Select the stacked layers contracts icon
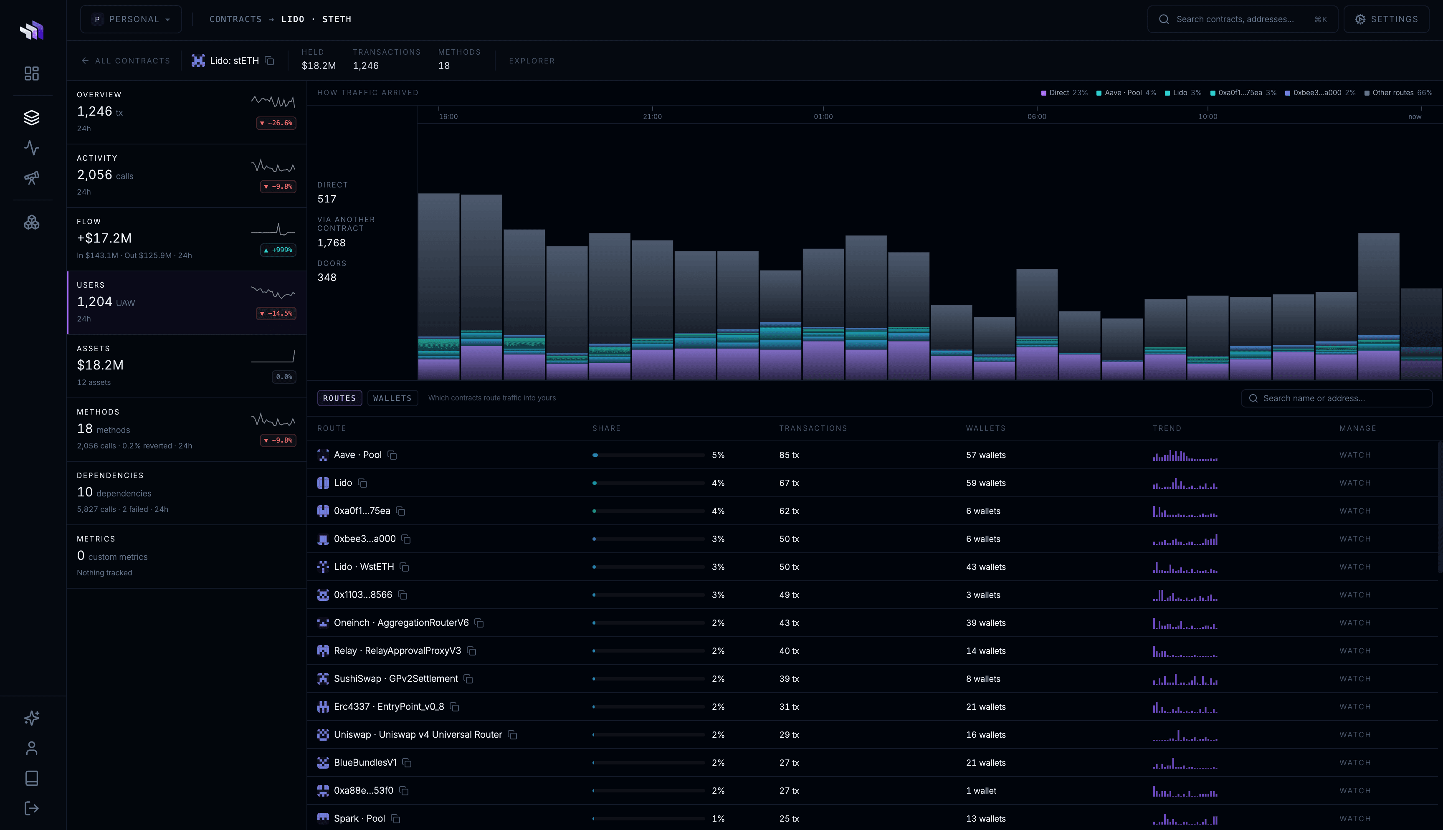The image size is (1443, 830). (32, 118)
